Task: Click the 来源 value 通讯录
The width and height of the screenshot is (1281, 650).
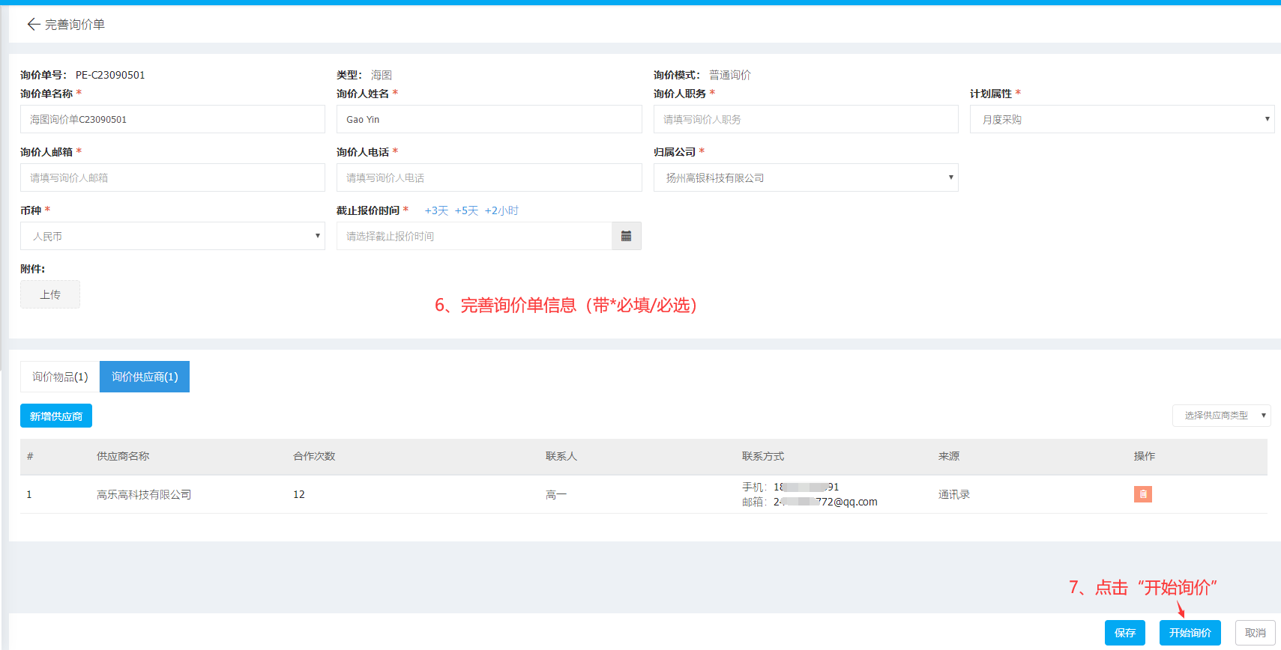Action: [954, 494]
